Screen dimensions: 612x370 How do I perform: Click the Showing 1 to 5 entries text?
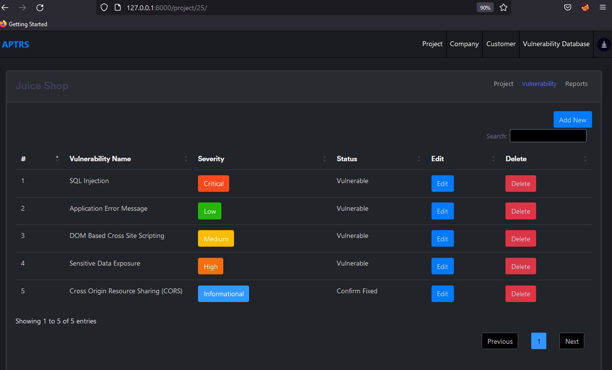[x=56, y=321]
